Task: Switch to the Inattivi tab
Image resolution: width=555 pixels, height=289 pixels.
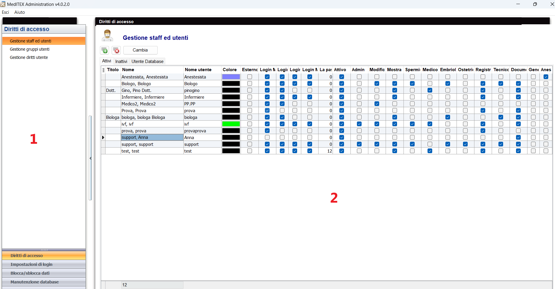Action: click(121, 61)
